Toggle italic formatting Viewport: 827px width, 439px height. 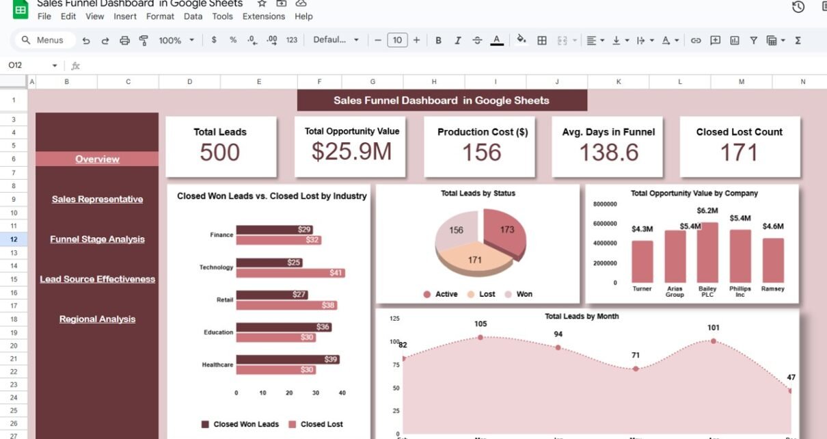click(457, 40)
